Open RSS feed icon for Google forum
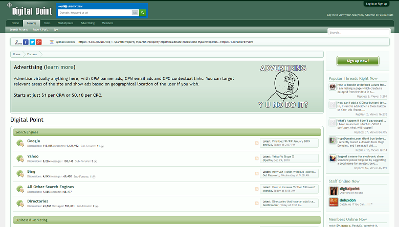399x227 pixels. [x=257, y=143]
